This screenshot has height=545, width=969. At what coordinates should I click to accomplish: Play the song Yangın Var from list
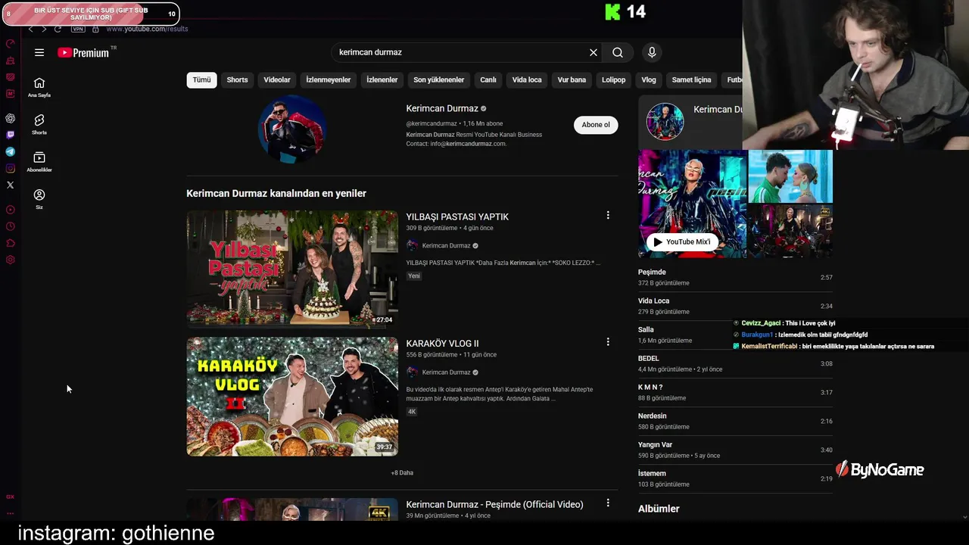[x=735, y=450]
